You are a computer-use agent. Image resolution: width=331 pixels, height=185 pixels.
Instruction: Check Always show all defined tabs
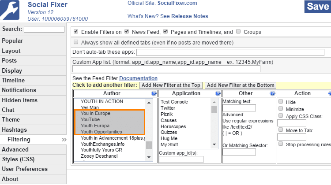click(x=76, y=42)
